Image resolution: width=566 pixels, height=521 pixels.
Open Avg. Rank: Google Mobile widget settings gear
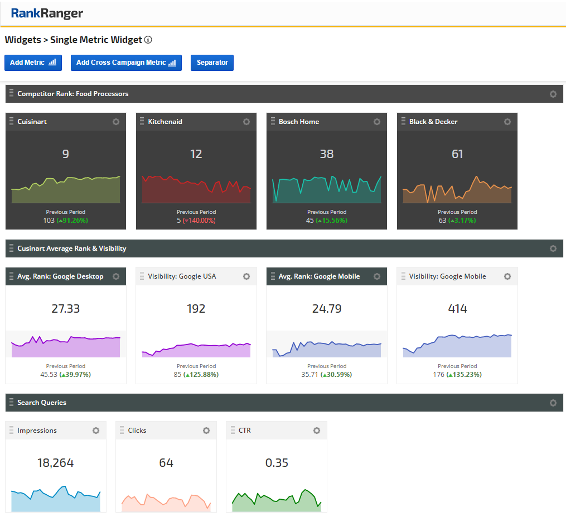[377, 276]
